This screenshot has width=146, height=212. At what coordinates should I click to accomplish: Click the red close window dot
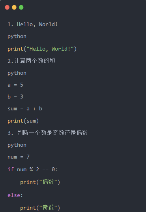pyautogui.click(x=7, y=7)
